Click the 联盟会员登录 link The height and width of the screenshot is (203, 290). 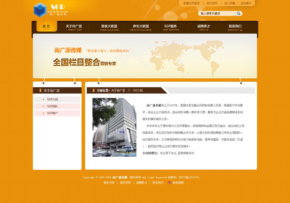(191, 3)
